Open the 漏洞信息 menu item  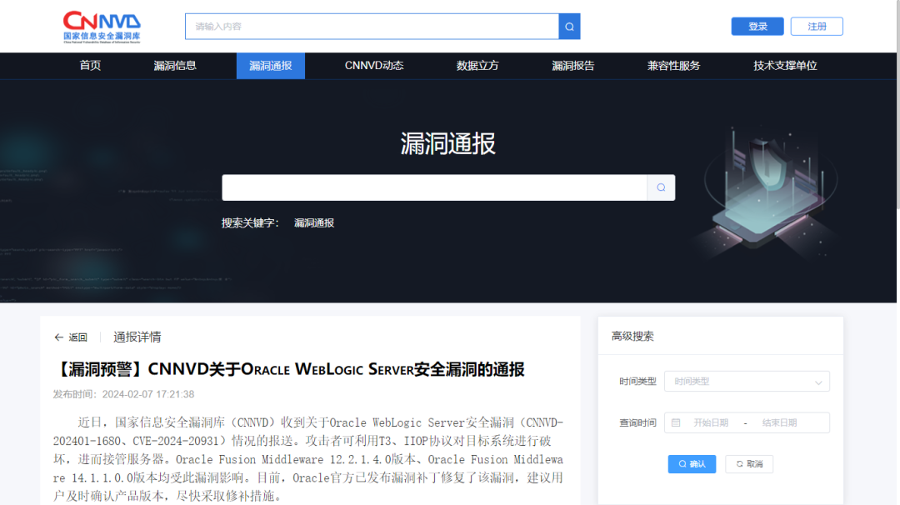pos(175,66)
